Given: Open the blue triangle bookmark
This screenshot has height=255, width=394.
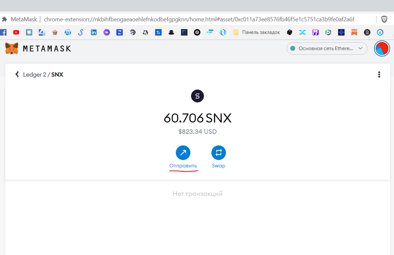Looking at the screenshot, I should coord(158,32).
